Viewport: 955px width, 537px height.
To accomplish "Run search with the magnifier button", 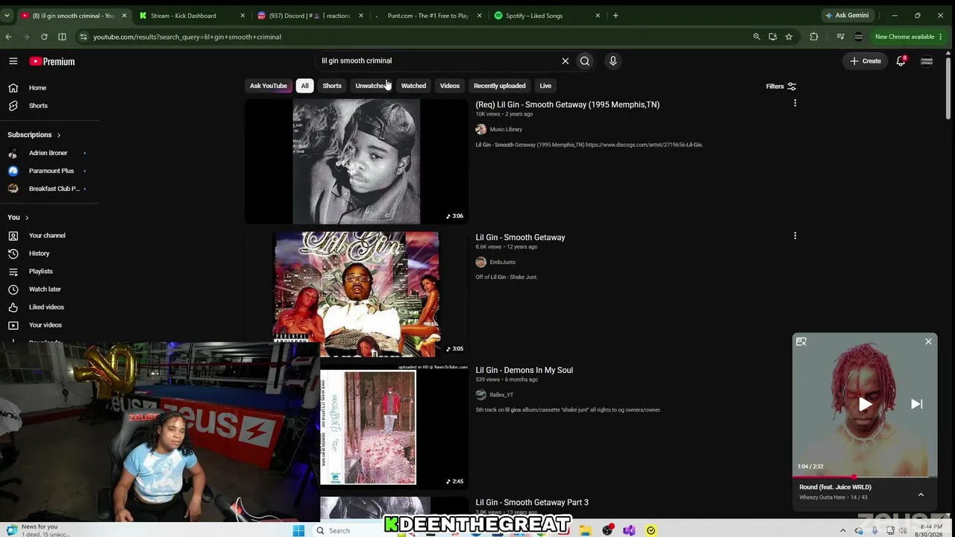I will click(x=585, y=61).
